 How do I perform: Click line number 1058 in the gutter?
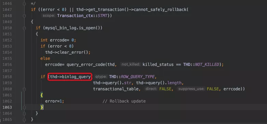pyautogui.click(x=7, y=77)
